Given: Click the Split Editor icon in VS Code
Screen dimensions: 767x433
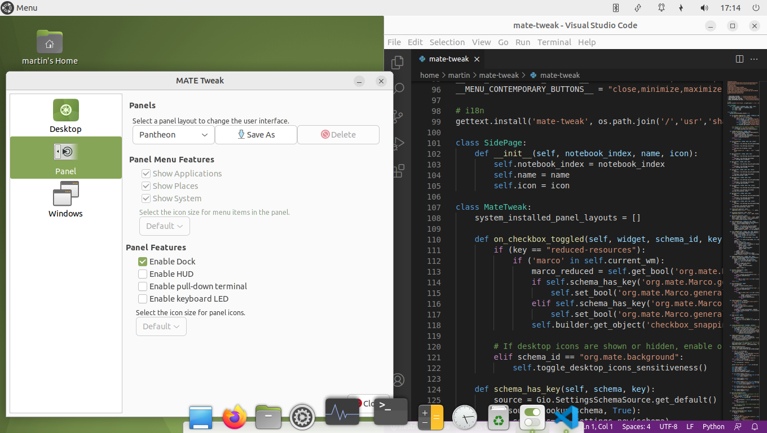Looking at the screenshot, I should coord(740,59).
